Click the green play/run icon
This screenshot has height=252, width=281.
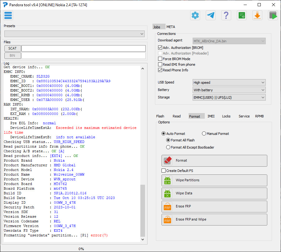pyautogui.click(x=273, y=16)
